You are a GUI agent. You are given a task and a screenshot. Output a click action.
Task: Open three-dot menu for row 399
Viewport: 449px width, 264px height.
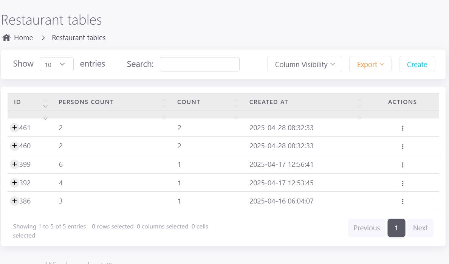pyautogui.click(x=403, y=165)
